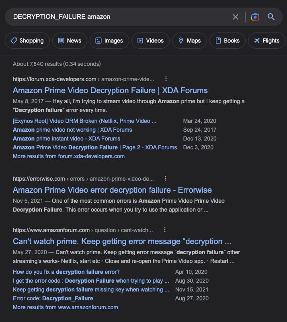
Task: Click the Aug 27, 2020 date
Action: click(x=192, y=298)
